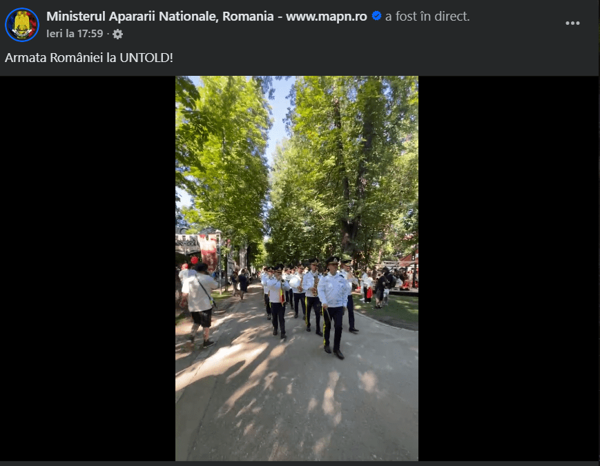The image size is (600, 466).
Task: Click the blue verified badge
Action: pos(376,16)
